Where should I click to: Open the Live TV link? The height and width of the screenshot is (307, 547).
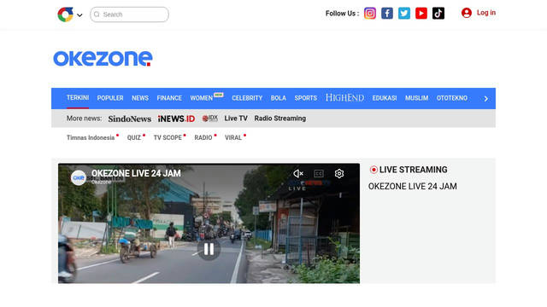tap(236, 119)
